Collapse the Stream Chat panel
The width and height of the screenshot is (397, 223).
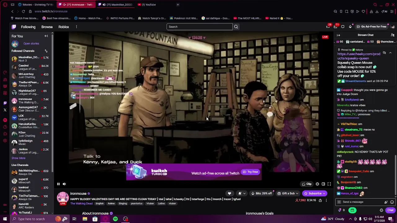point(338,35)
